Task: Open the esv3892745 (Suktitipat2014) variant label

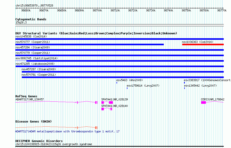Action: (x=37, y=58)
